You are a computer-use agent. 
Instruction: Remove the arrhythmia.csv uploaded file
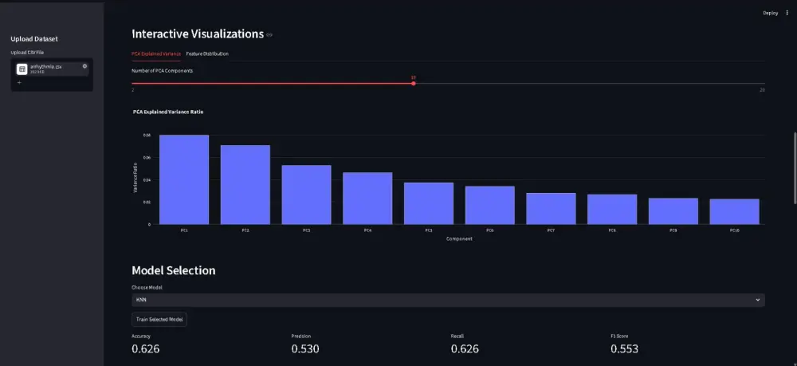85,66
